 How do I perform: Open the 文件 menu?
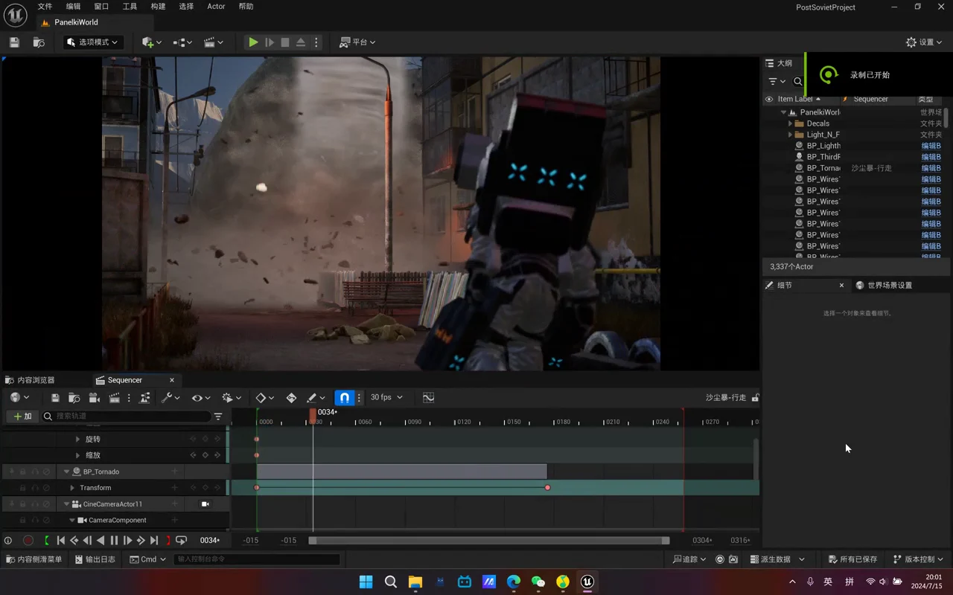pyautogui.click(x=45, y=7)
